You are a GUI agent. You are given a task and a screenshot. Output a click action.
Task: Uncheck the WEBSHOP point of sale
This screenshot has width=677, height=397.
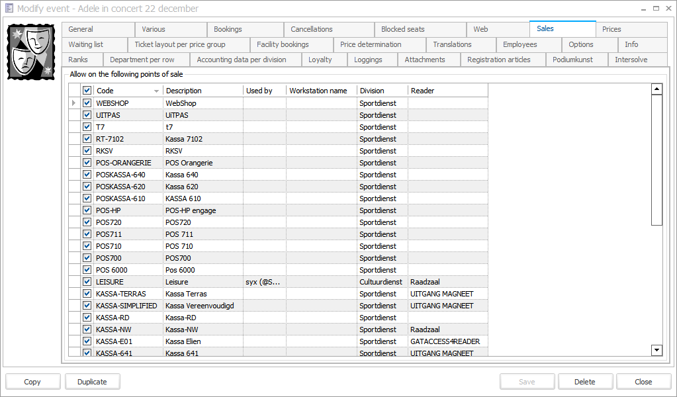coord(87,103)
